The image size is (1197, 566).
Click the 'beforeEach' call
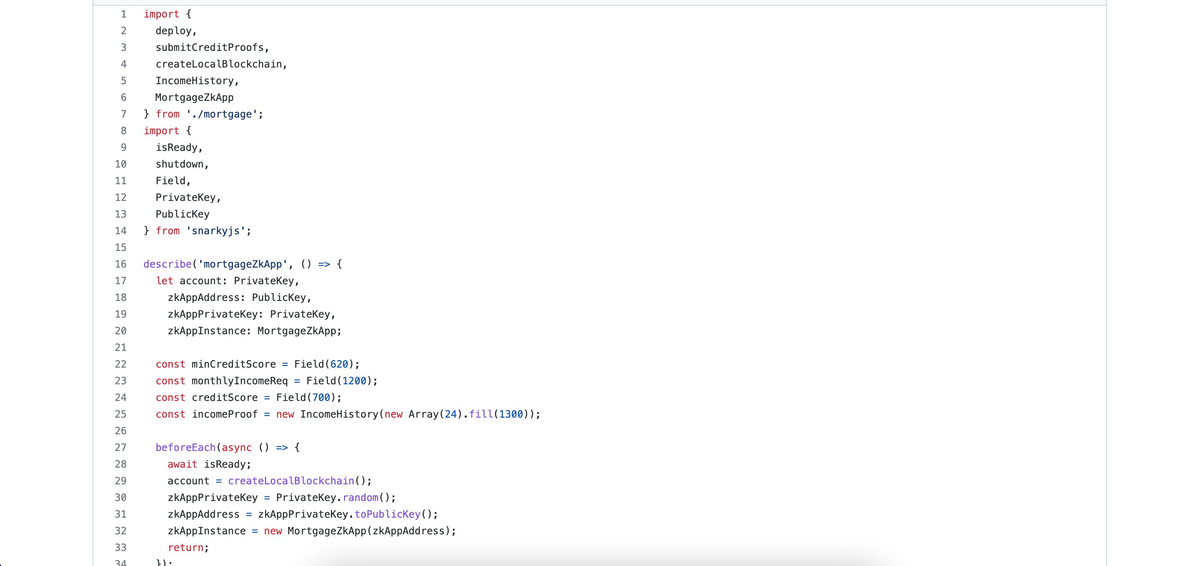[x=186, y=448]
